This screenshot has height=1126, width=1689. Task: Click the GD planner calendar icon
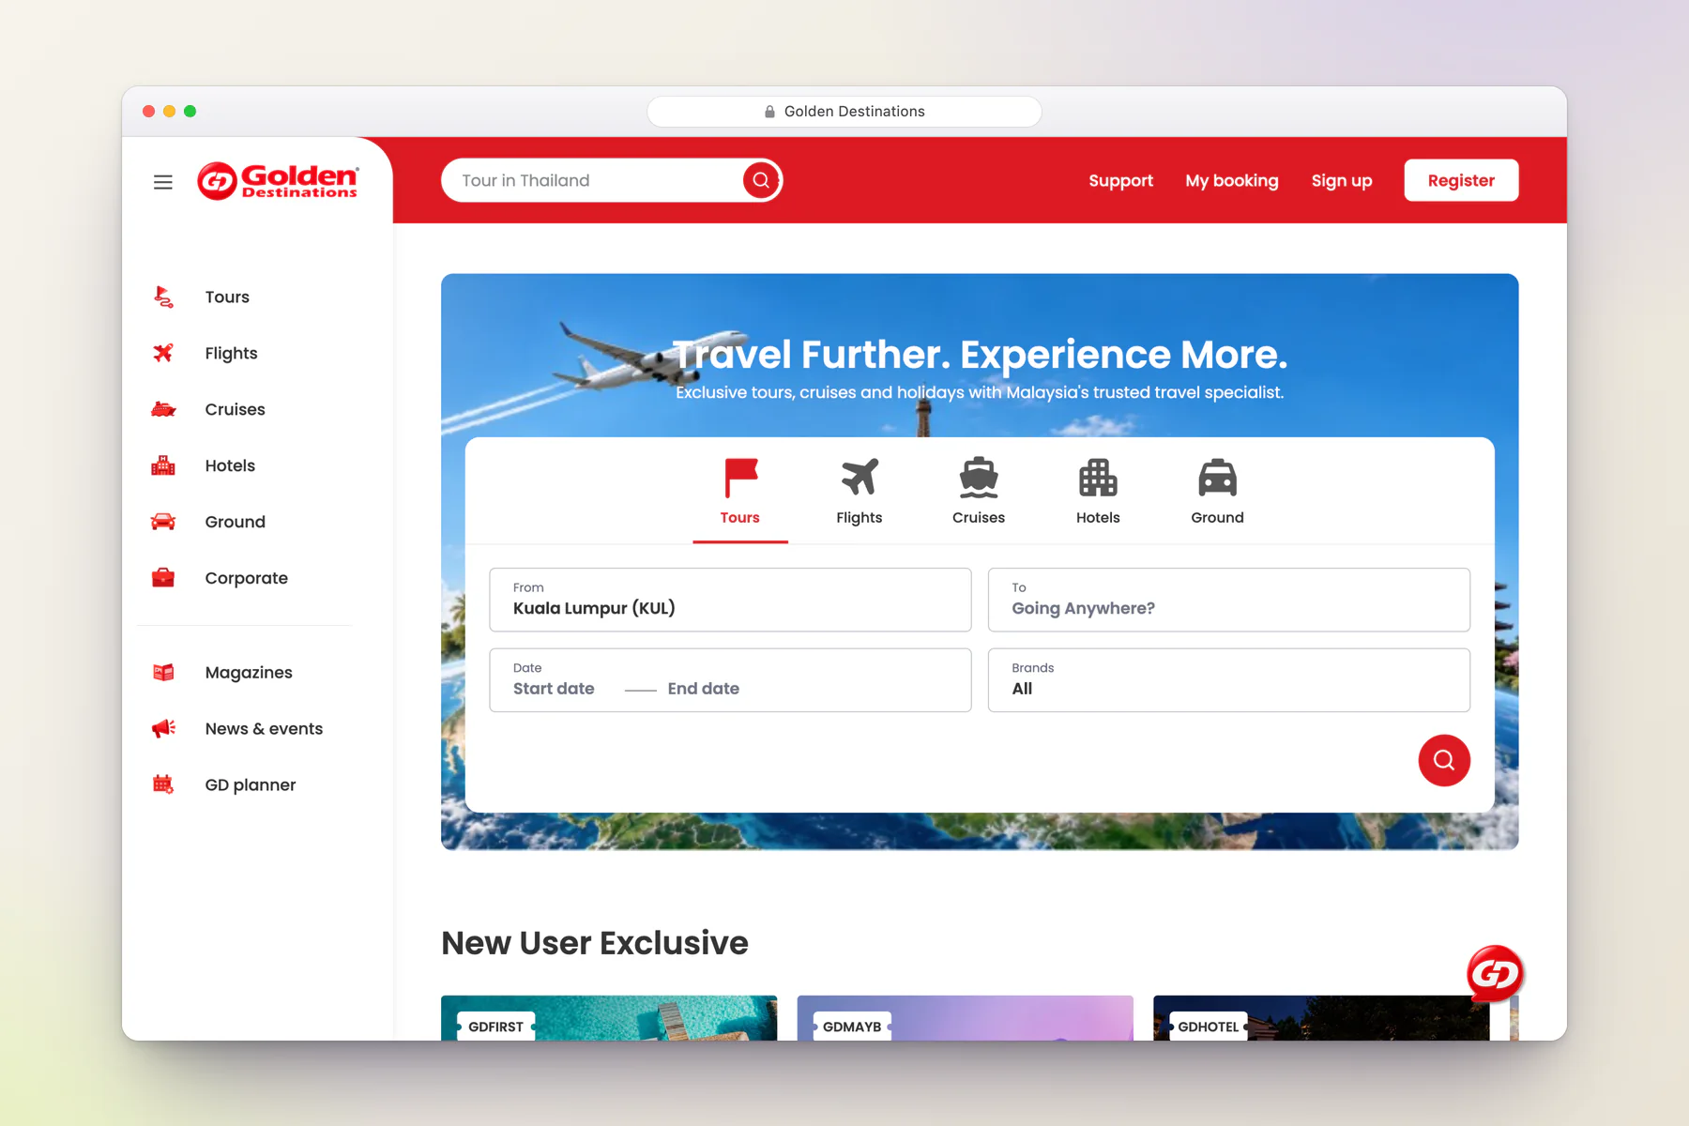click(163, 784)
